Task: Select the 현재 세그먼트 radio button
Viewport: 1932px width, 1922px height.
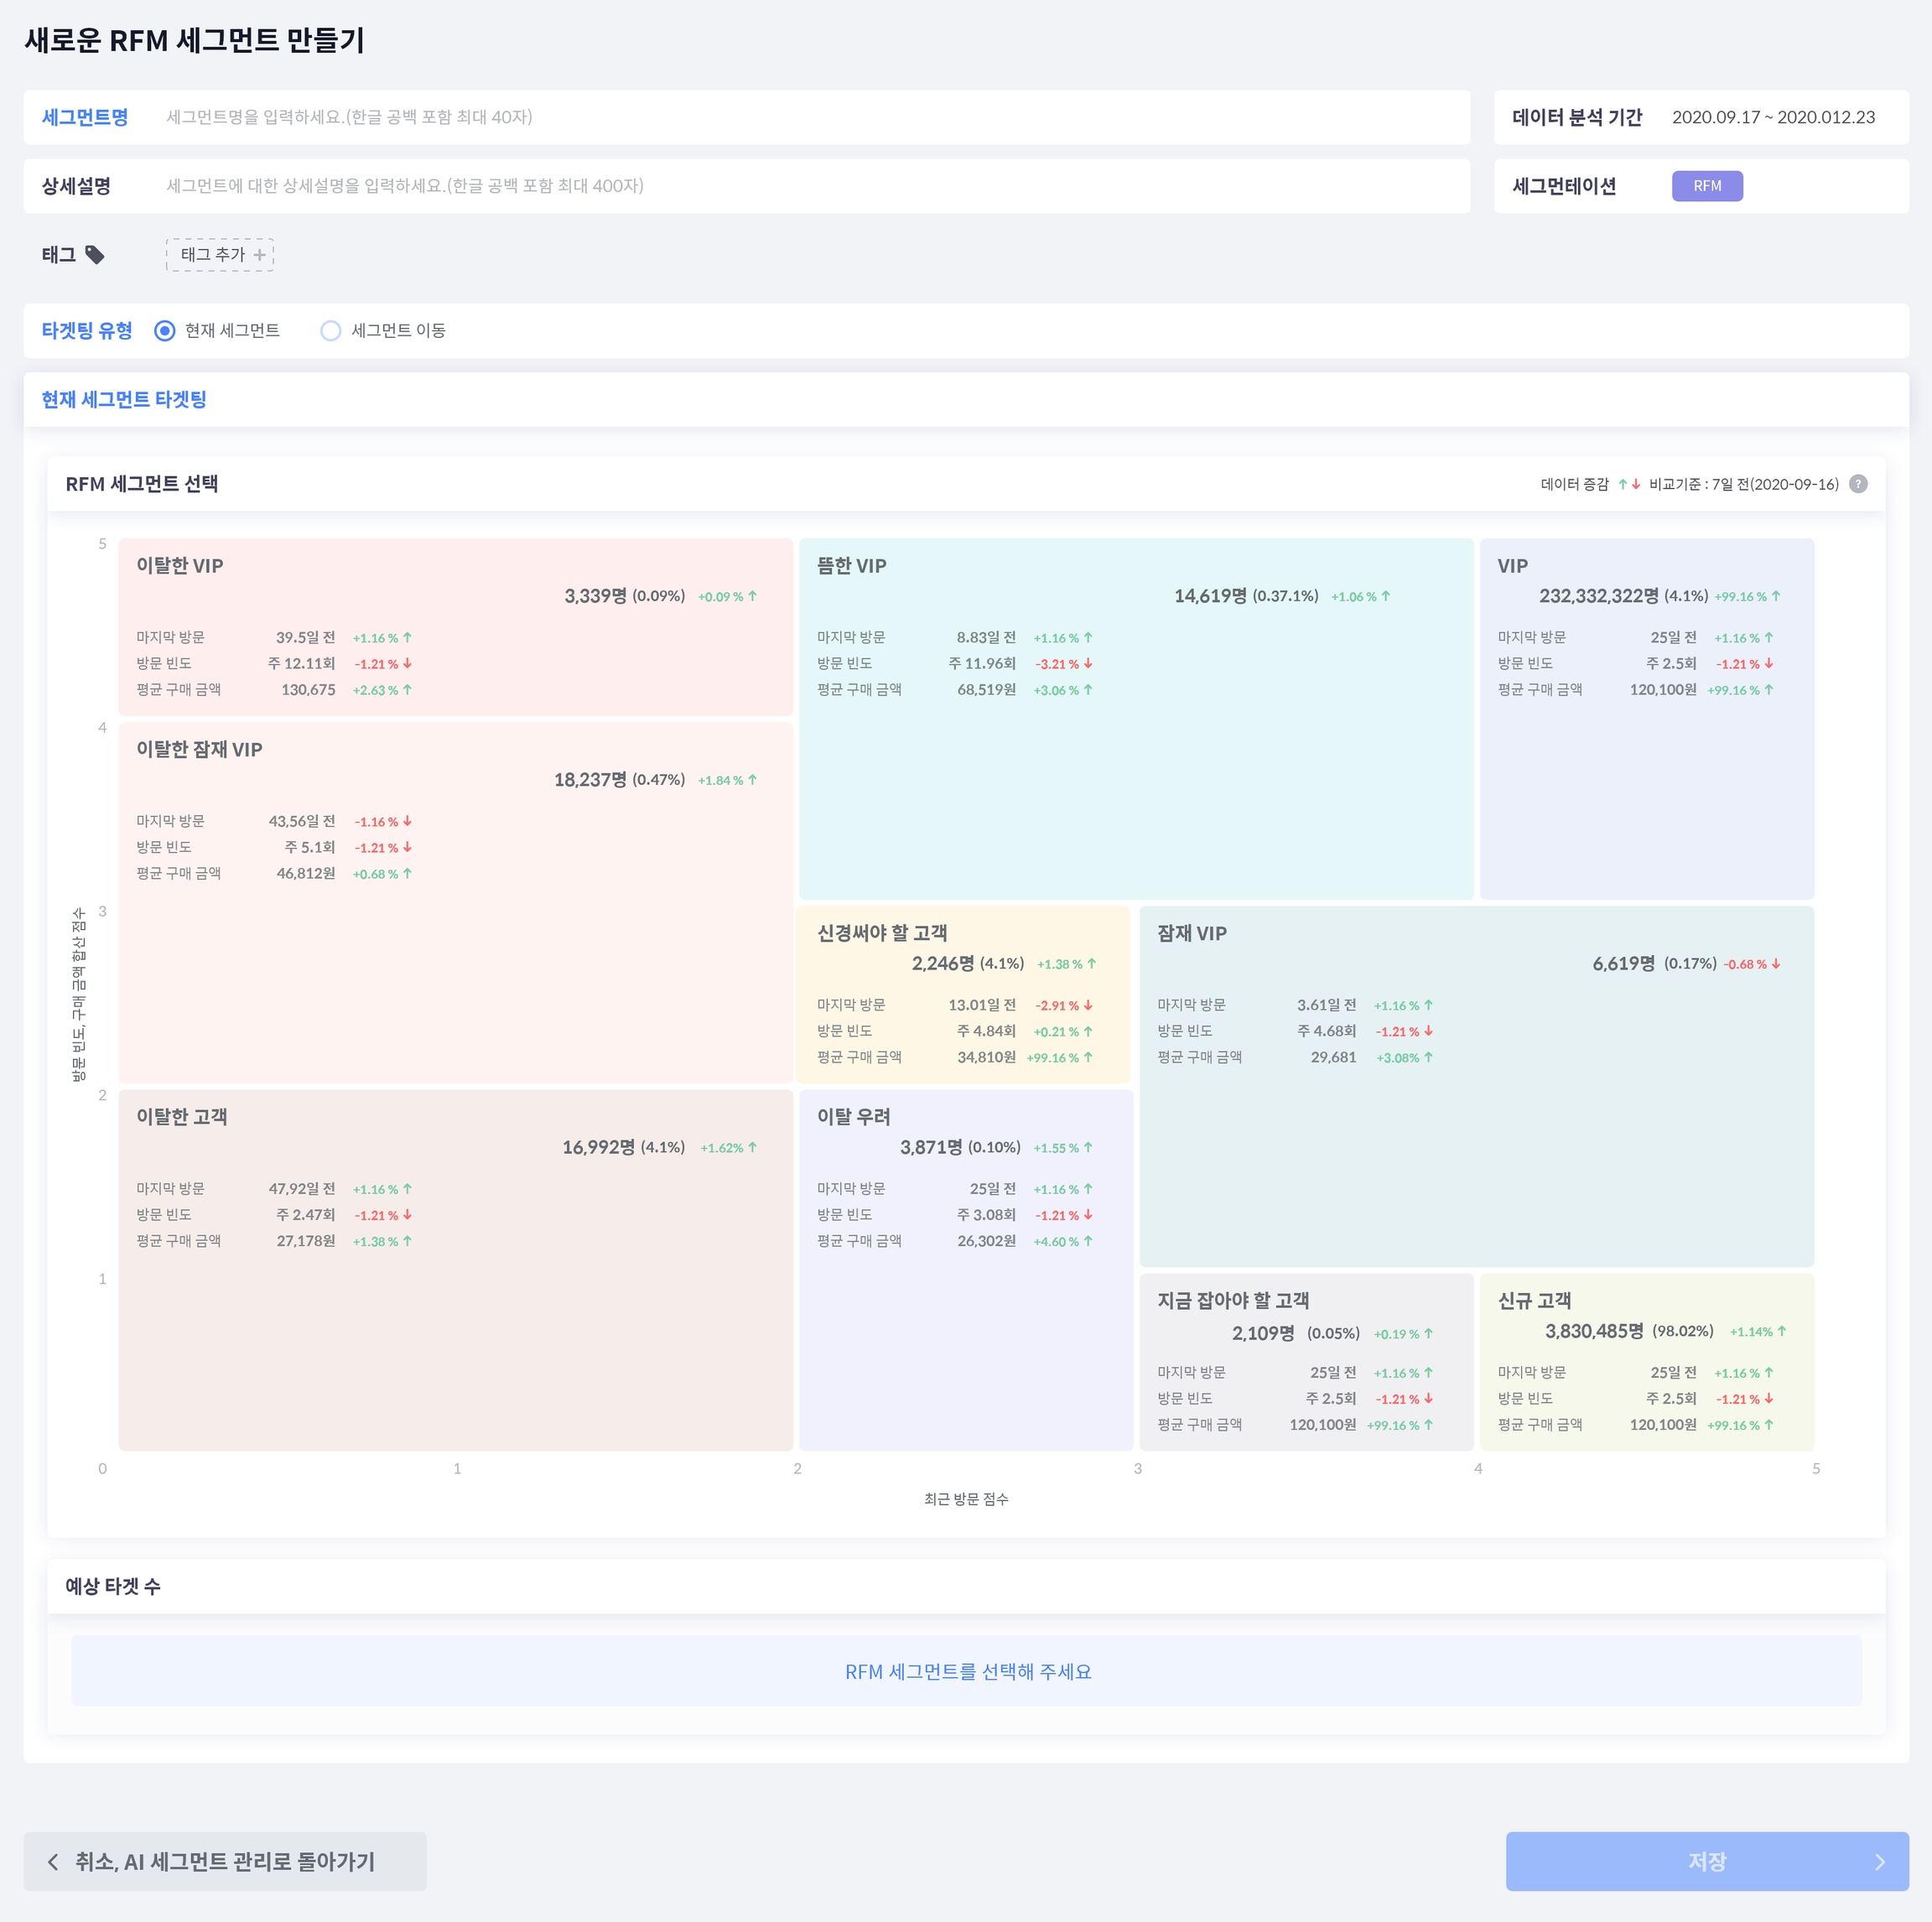Action: 165,331
